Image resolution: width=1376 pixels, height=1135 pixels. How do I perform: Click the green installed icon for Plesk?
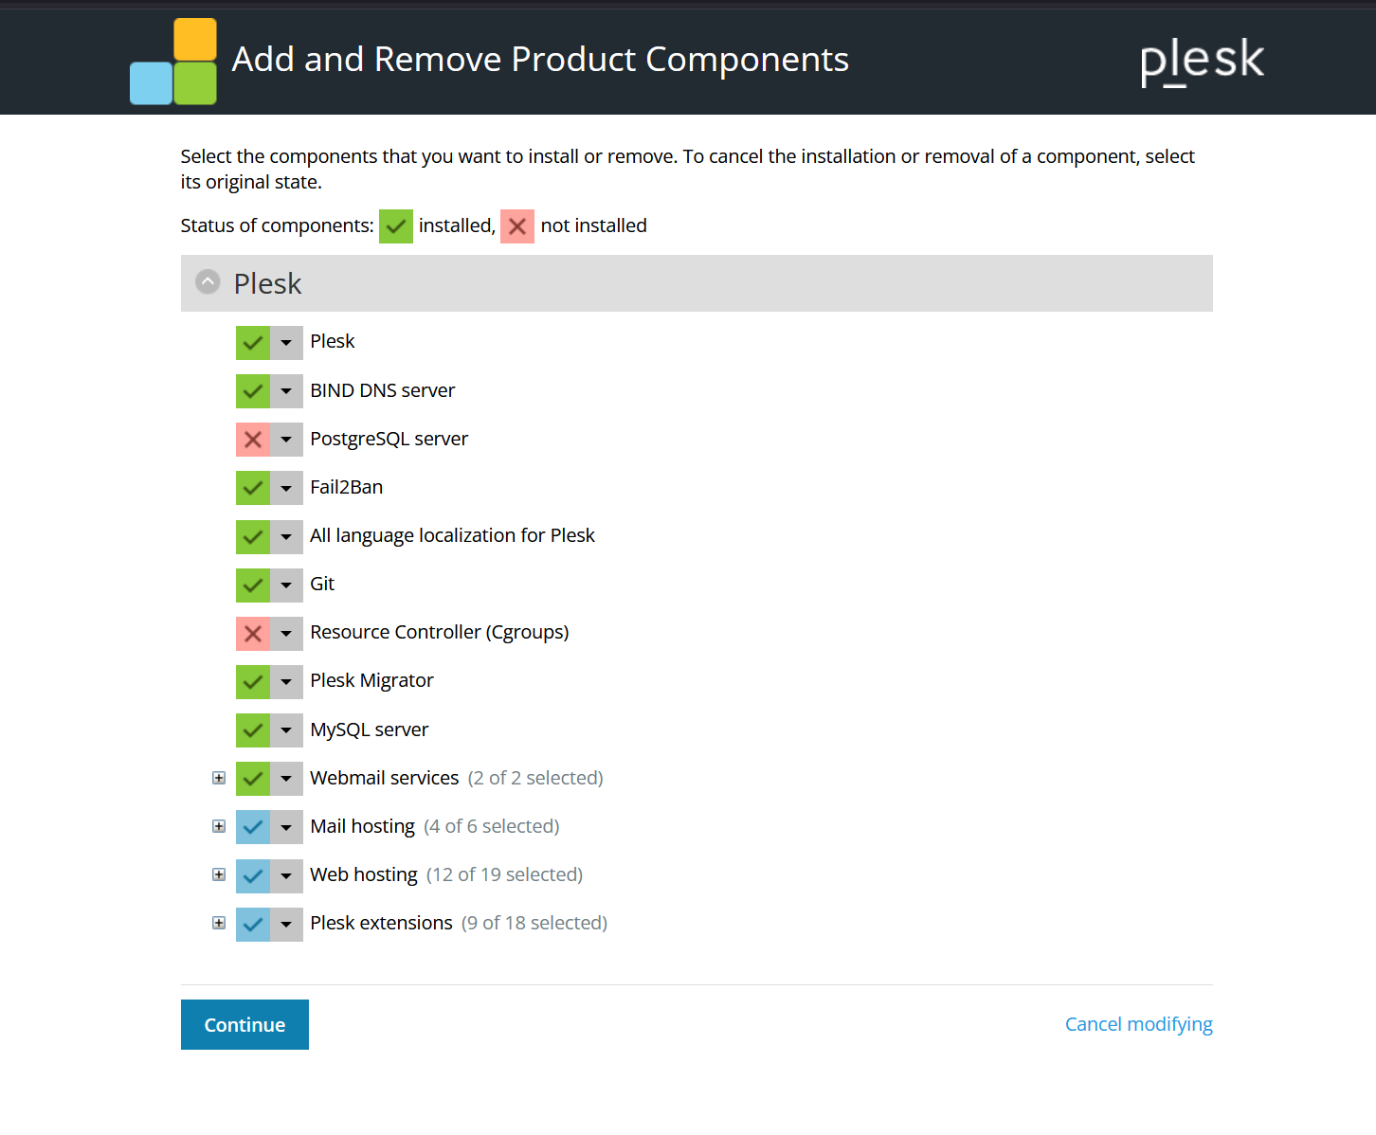(x=253, y=342)
